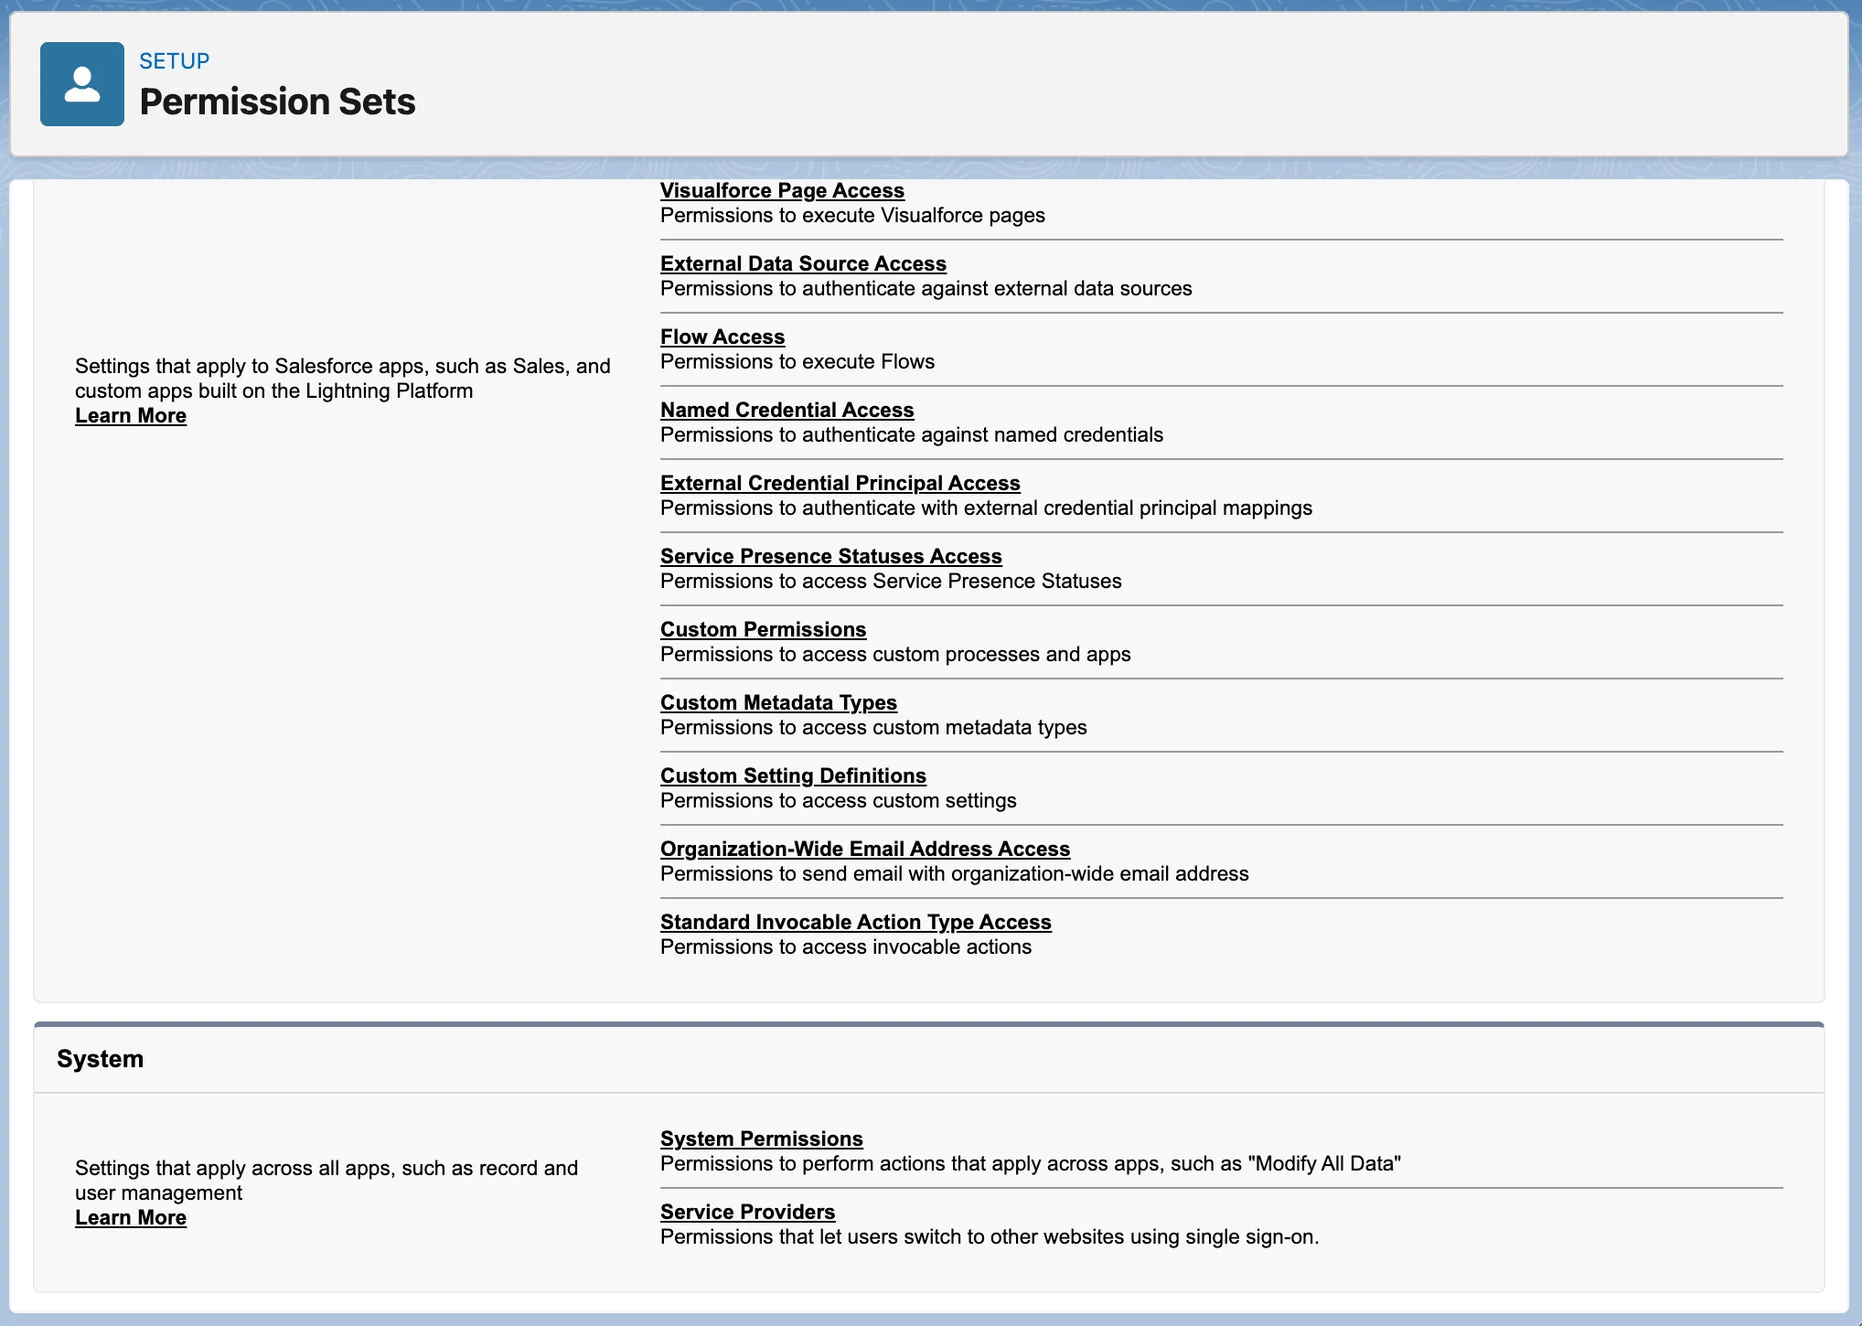Viewport: 1862px width, 1326px height.
Task: Click the Permission Sets user icon
Action: (82, 84)
